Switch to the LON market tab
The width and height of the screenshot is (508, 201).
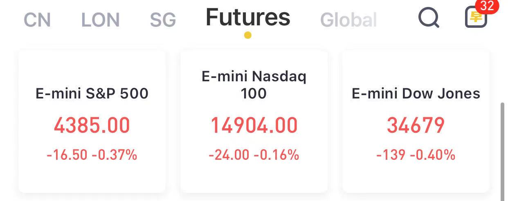coord(101,20)
